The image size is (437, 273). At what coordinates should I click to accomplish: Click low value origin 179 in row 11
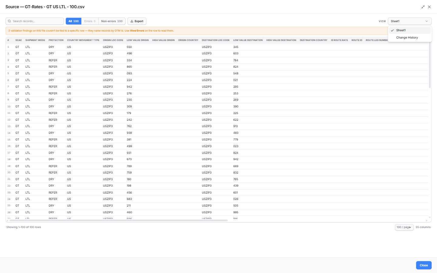coord(129,113)
